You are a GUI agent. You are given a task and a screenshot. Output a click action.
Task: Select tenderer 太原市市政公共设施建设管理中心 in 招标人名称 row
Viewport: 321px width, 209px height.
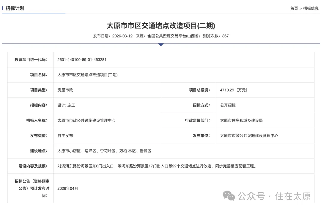point(86,120)
